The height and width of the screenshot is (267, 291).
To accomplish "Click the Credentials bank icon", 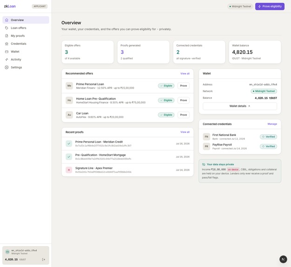I will click(x=7, y=44).
